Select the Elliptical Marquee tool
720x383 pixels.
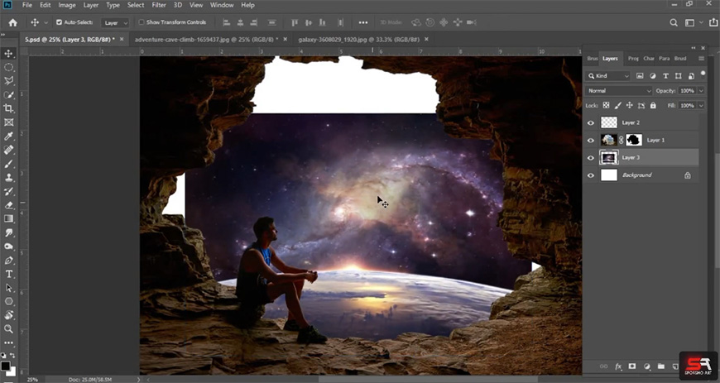(x=8, y=67)
